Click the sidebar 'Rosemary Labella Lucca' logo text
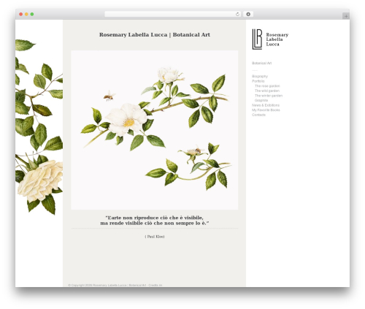This screenshot has height=309, width=365. click(x=277, y=39)
